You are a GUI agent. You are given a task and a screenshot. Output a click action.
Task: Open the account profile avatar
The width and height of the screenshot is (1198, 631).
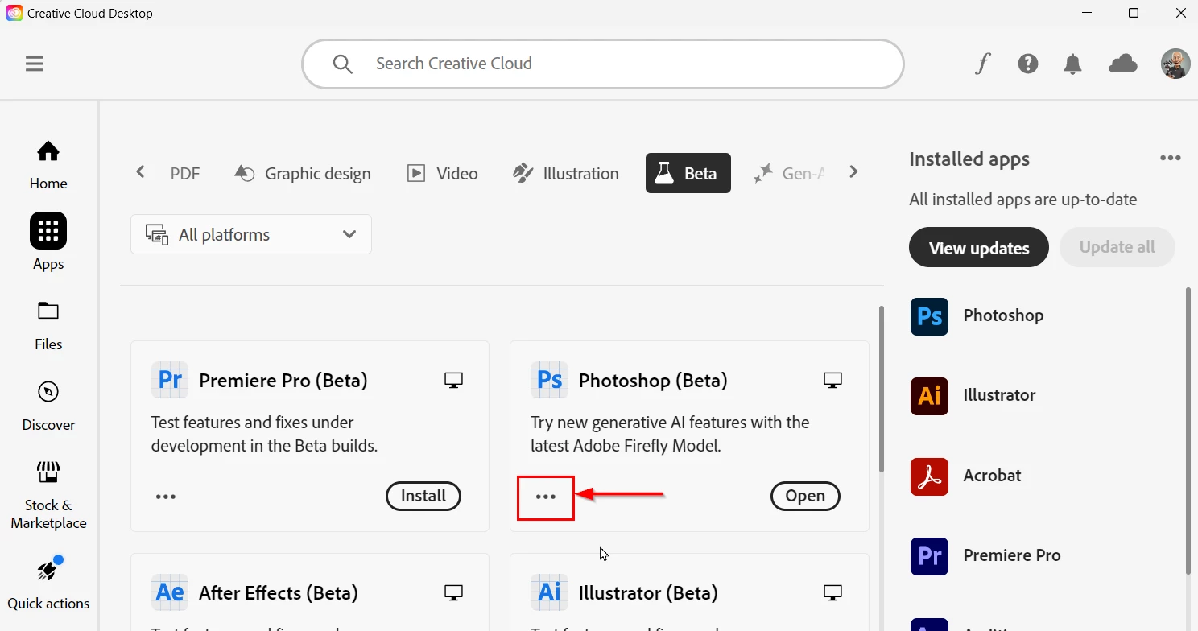pos(1175,64)
